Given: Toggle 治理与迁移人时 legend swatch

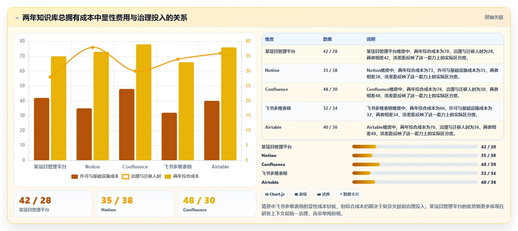Looking at the screenshot, I should click(126, 176).
